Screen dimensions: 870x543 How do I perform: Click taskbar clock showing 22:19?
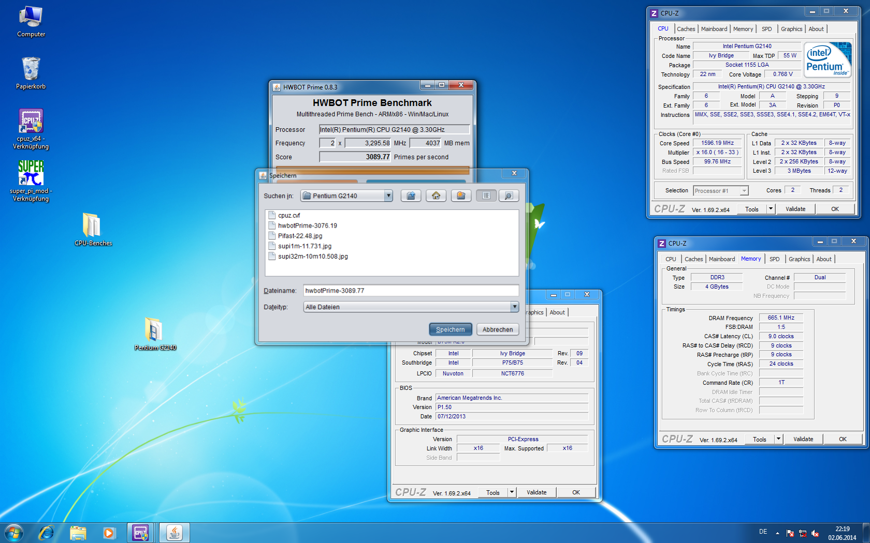pos(842,533)
